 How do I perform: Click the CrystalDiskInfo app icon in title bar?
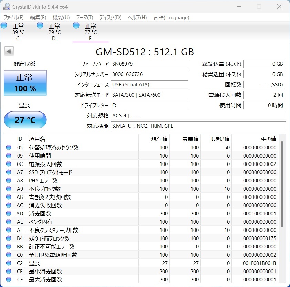tap(7, 7)
